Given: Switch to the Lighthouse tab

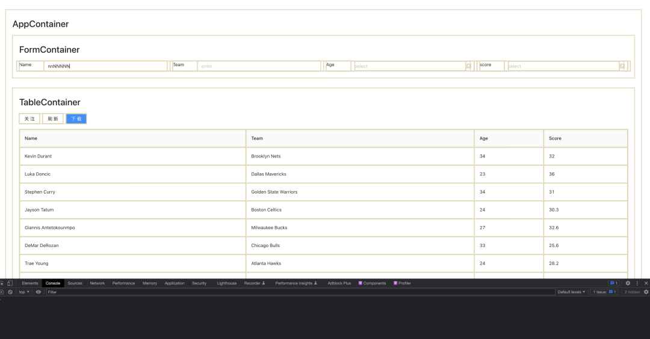Looking at the screenshot, I should point(227,283).
